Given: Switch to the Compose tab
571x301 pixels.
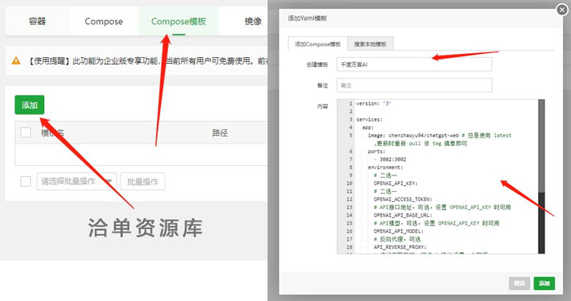Looking at the screenshot, I should 104,21.
